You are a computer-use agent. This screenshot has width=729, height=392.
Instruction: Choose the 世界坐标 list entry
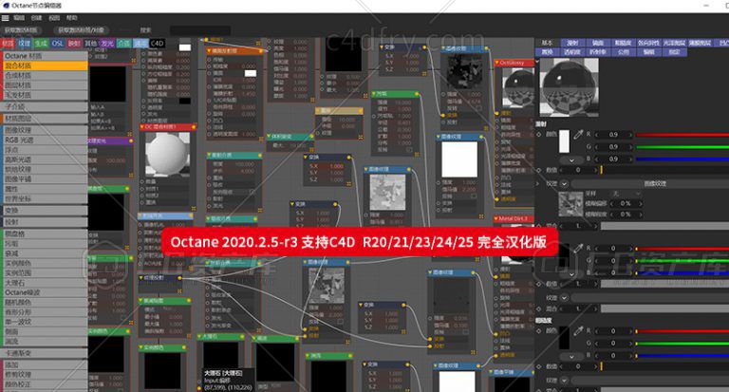(45, 198)
